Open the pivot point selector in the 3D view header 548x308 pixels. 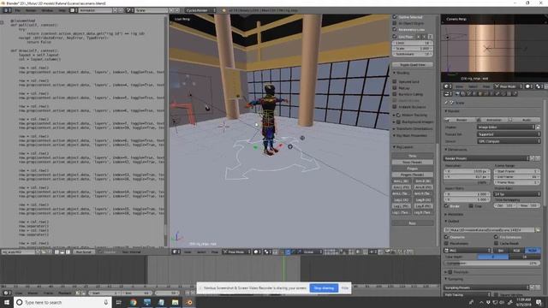tap(267, 252)
